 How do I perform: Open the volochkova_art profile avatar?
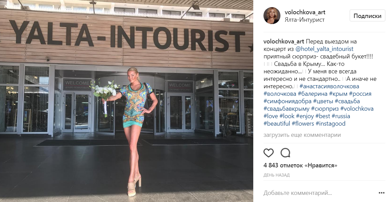[272, 16]
